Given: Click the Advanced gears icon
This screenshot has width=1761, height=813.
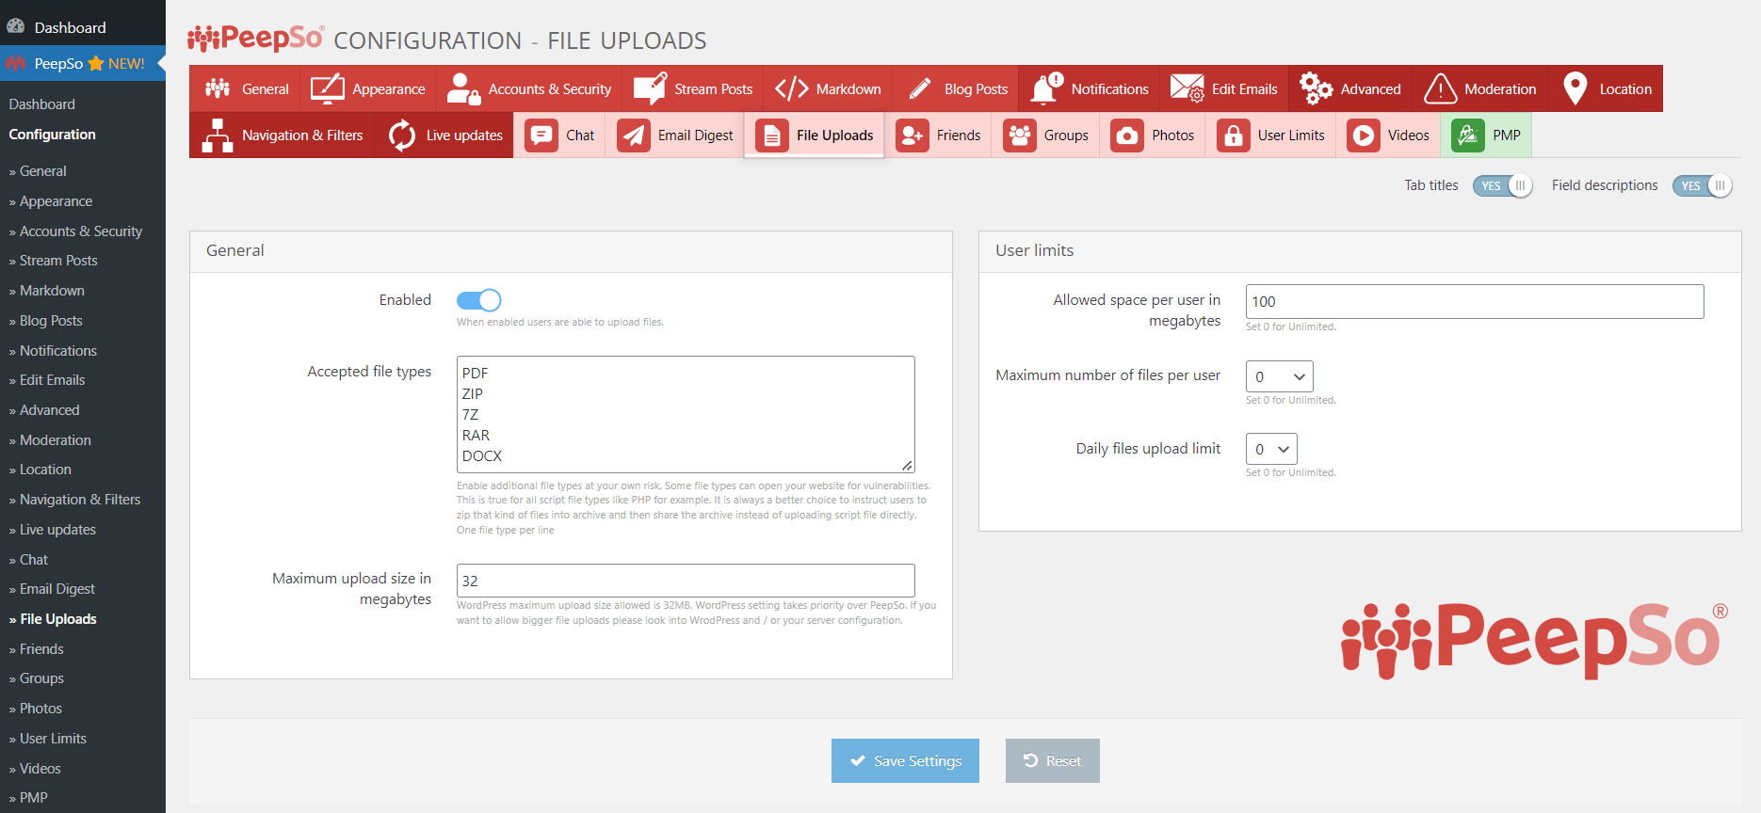Looking at the screenshot, I should click(x=1316, y=88).
